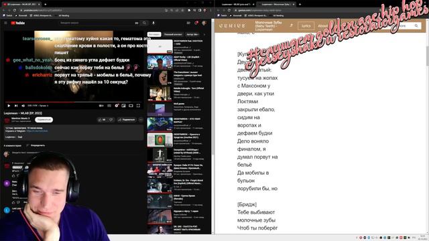Click the share arrow beside song title on Genius

292,25
